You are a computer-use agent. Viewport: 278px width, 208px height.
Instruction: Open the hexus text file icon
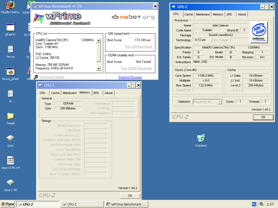pyautogui.click(x=10, y=52)
